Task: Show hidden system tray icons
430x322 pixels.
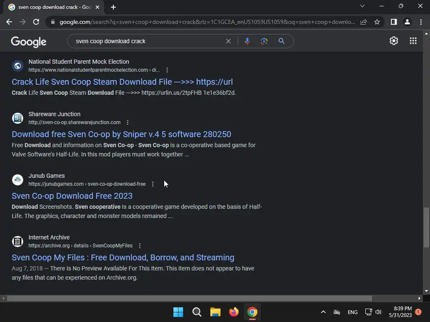Action: 323,312
